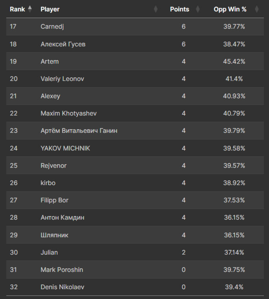Click the Points column header text
The image size is (269, 299).
(x=180, y=9)
